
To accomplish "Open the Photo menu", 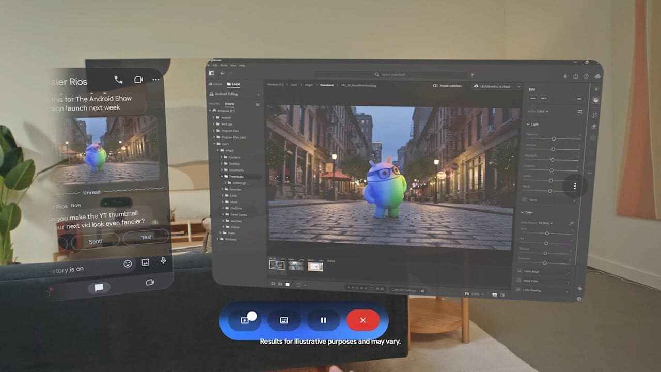I will coord(224,66).
